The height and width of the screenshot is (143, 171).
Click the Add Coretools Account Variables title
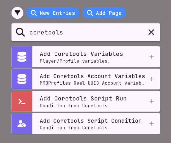click(x=92, y=76)
